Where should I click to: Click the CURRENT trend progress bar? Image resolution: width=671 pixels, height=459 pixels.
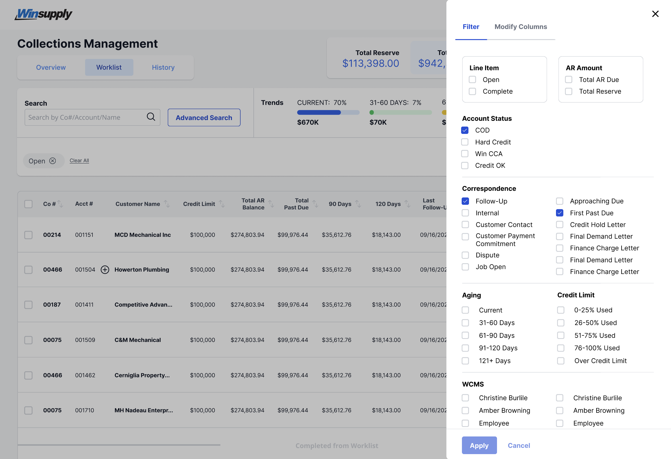[328, 112]
